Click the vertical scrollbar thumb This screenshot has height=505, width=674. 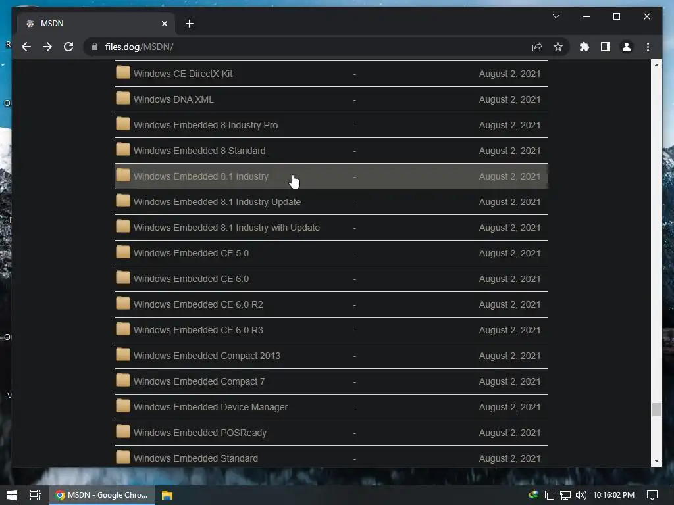coord(656,410)
